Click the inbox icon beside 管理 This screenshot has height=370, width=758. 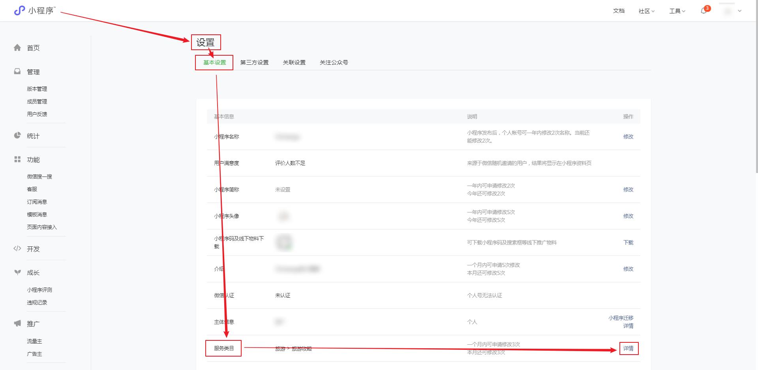(x=17, y=71)
